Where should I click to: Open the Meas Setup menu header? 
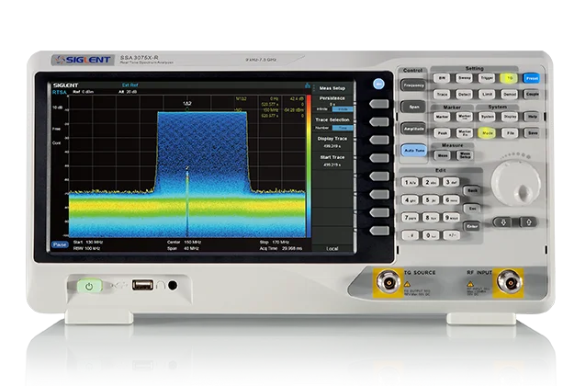pyautogui.click(x=332, y=88)
